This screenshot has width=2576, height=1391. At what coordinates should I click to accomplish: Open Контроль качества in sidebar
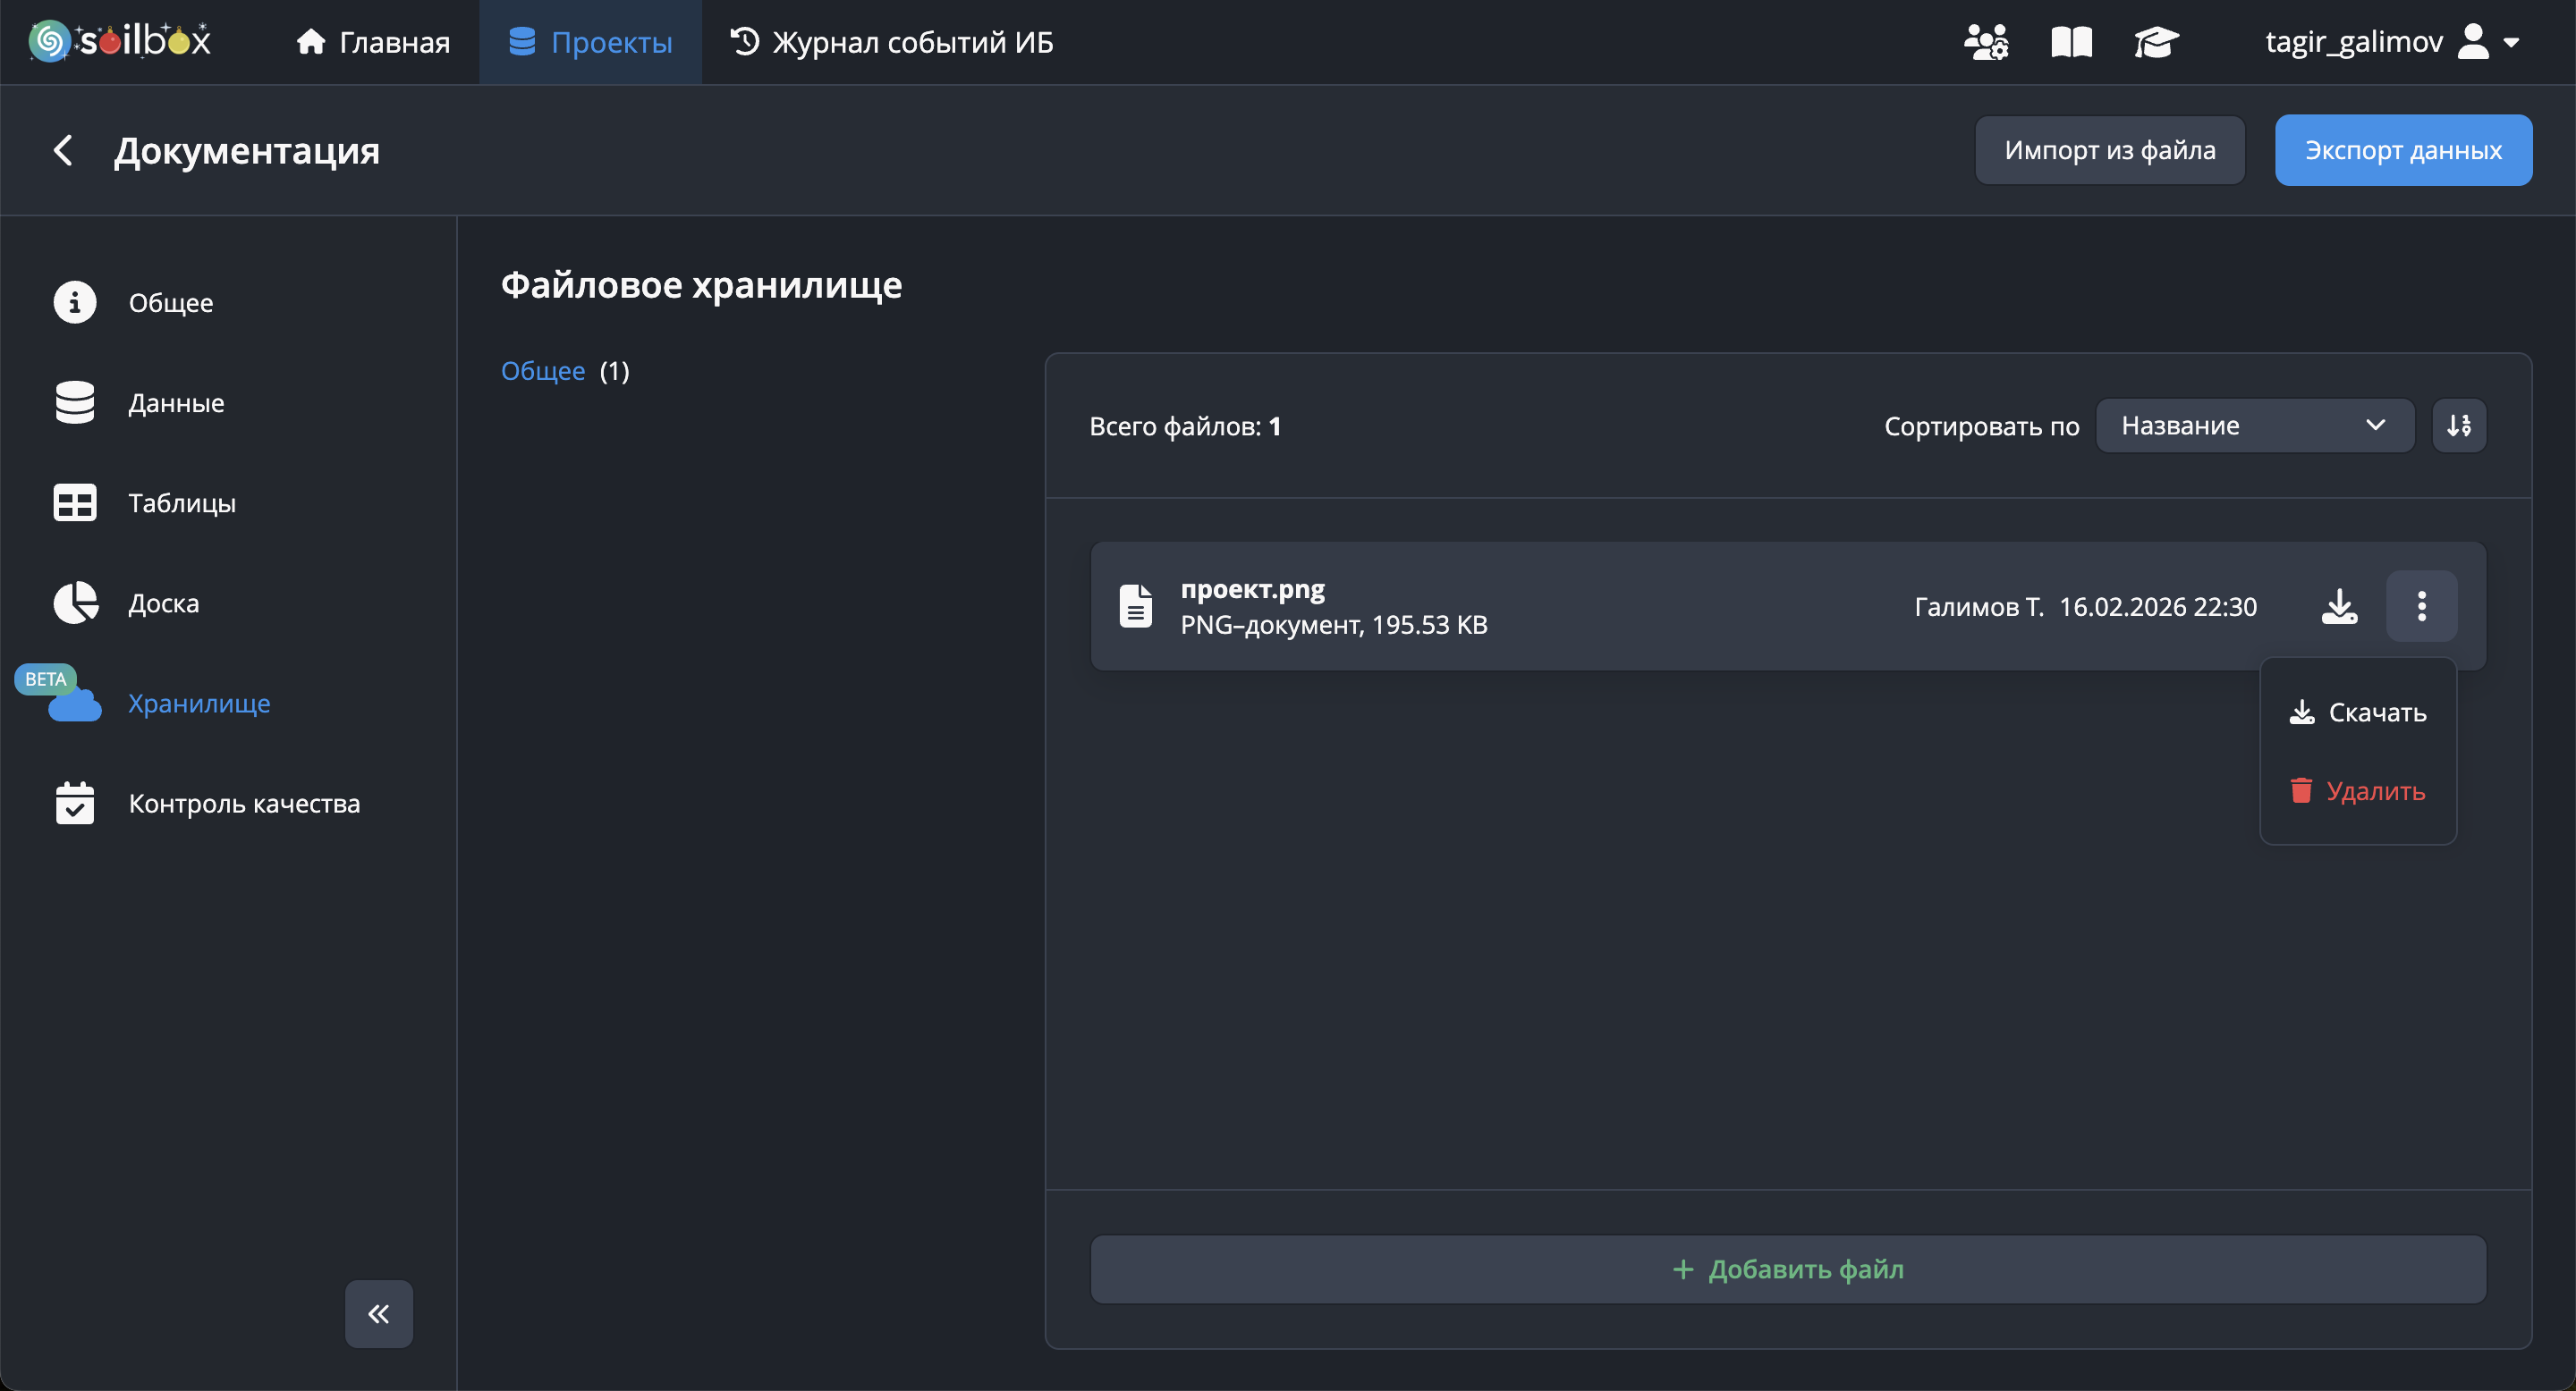(x=243, y=804)
